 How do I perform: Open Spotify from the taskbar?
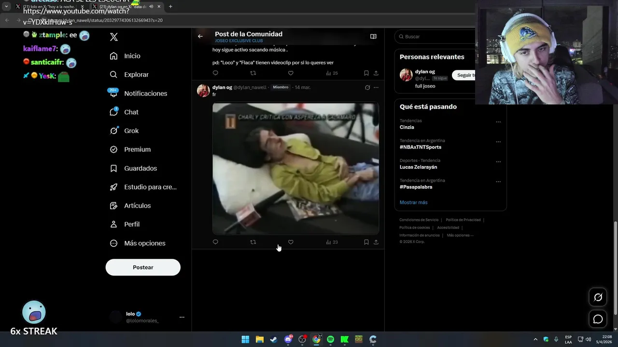click(330, 339)
